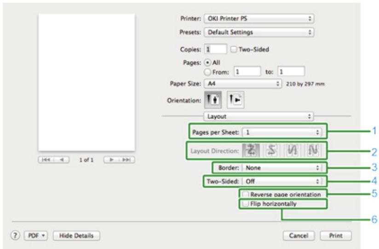Click the Hide Details button
This screenshot has width=379, height=249.
pos(77,236)
